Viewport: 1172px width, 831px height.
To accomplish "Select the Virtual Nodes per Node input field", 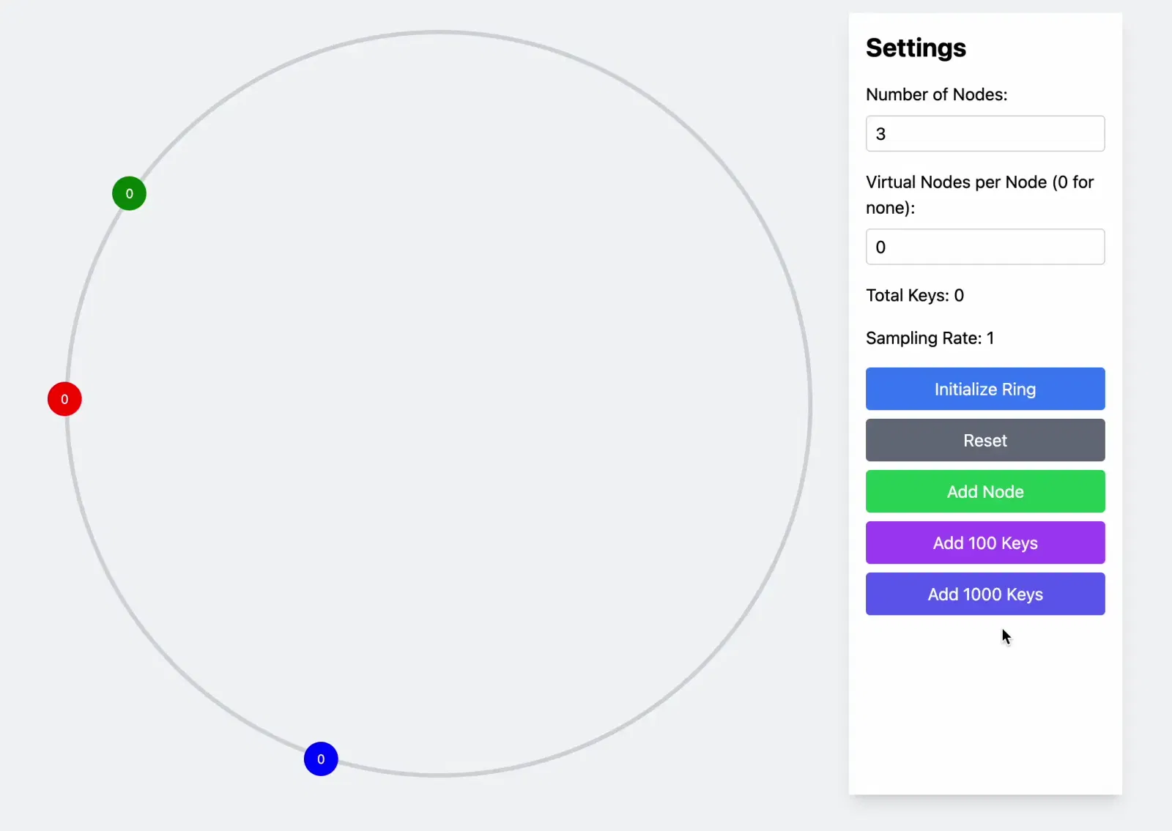I will tap(984, 247).
